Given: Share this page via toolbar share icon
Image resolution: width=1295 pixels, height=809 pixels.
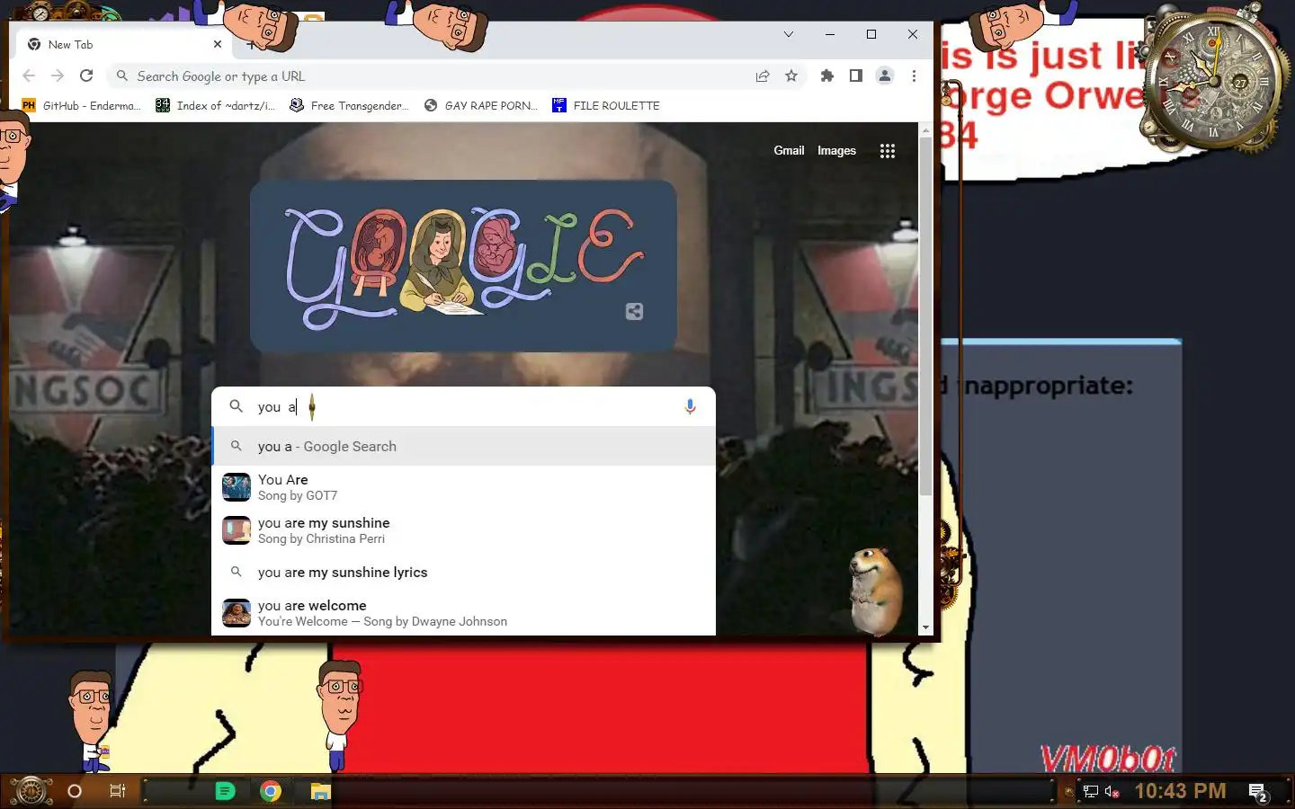Looking at the screenshot, I should coord(763,76).
